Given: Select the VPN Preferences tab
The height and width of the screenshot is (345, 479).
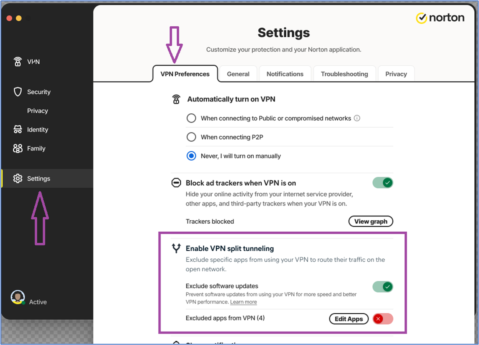Looking at the screenshot, I should pos(185,74).
